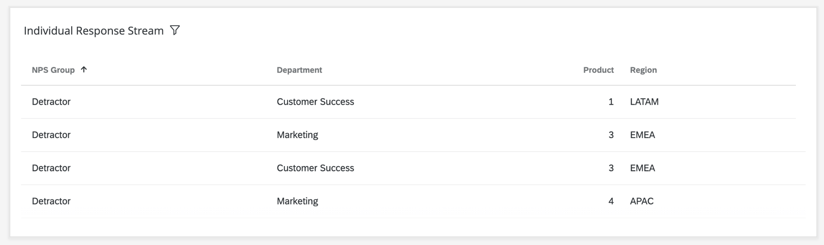The width and height of the screenshot is (824, 245).
Task: Click product value 3 in second row
Action: click(x=611, y=135)
